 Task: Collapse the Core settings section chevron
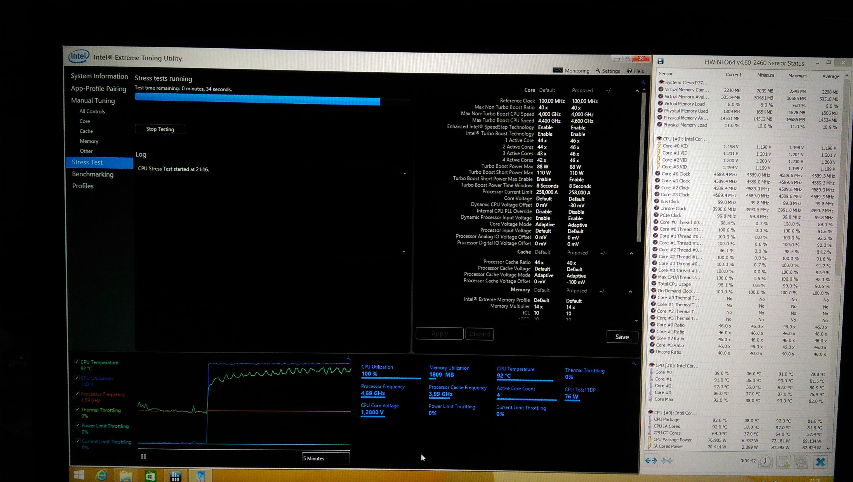[637, 91]
